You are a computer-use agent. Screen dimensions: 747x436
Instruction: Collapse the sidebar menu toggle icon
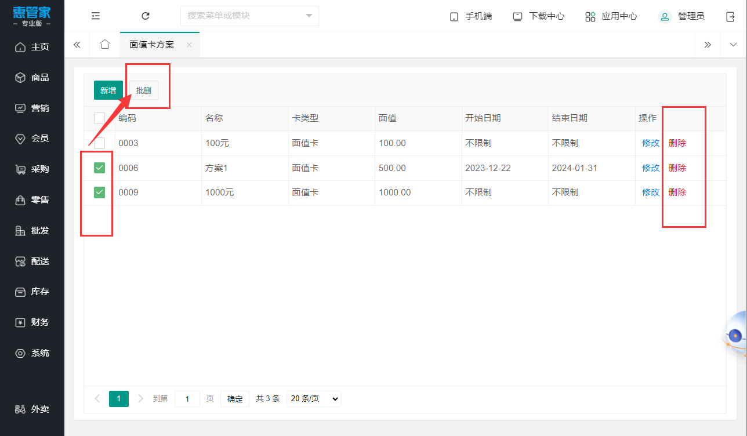[x=96, y=16]
